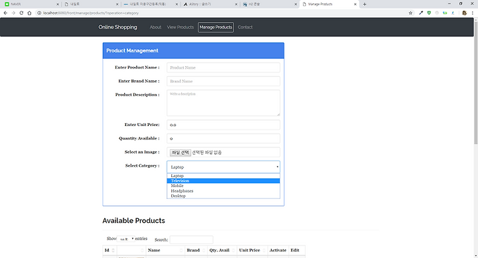Click the Activate column header
Screen dimensions: 478x258
(x=278, y=250)
